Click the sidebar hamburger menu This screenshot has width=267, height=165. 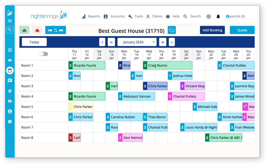pyautogui.click(x=10, y=20)
